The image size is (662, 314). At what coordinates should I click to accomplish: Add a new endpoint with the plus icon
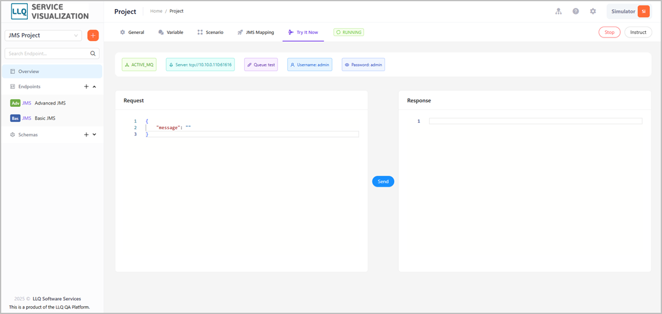coord(86,86)
